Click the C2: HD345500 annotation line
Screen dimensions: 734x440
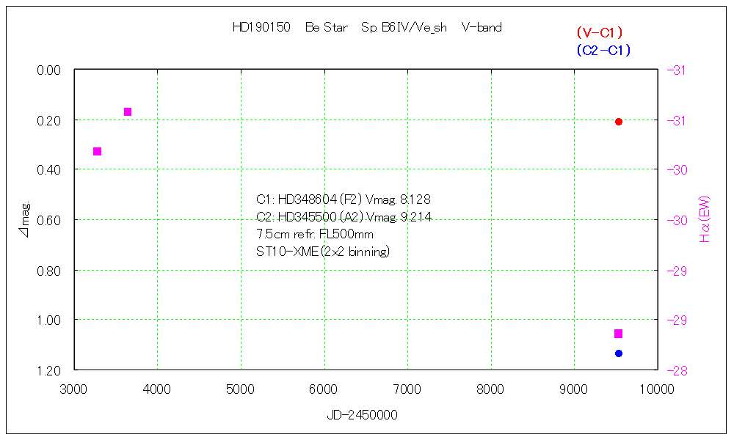click(x=343, y=217)
